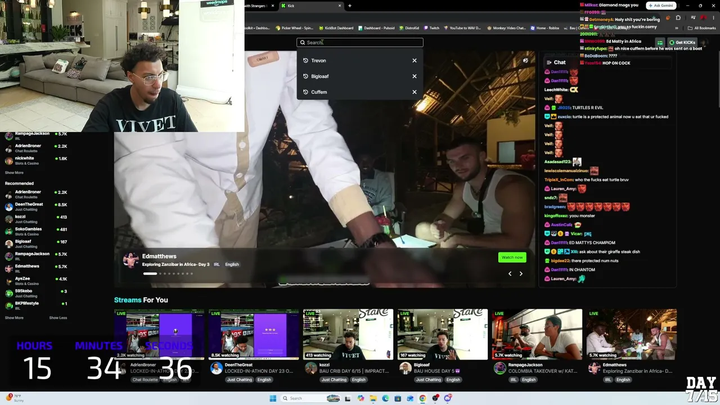The image size is (720, 405).
Task: Click the Kick search input field
Action: (x=360, y=42)
